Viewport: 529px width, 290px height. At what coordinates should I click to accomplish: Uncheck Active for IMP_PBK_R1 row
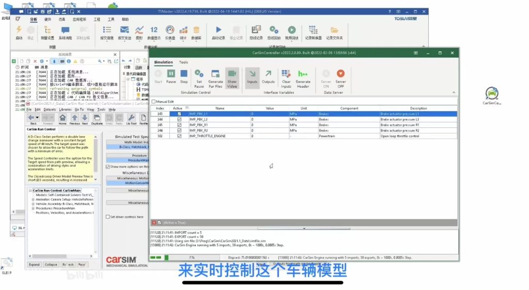pyautogui.click(x=179, y=125)
